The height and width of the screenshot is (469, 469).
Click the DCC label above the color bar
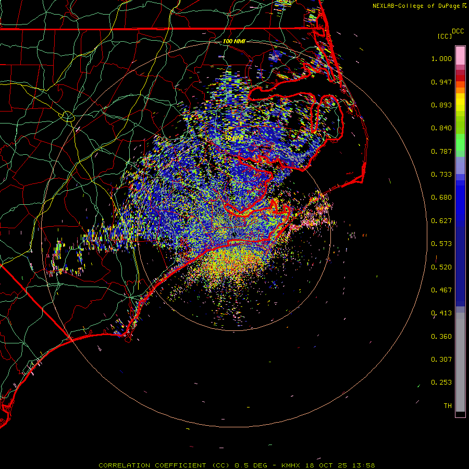[458, 31]
